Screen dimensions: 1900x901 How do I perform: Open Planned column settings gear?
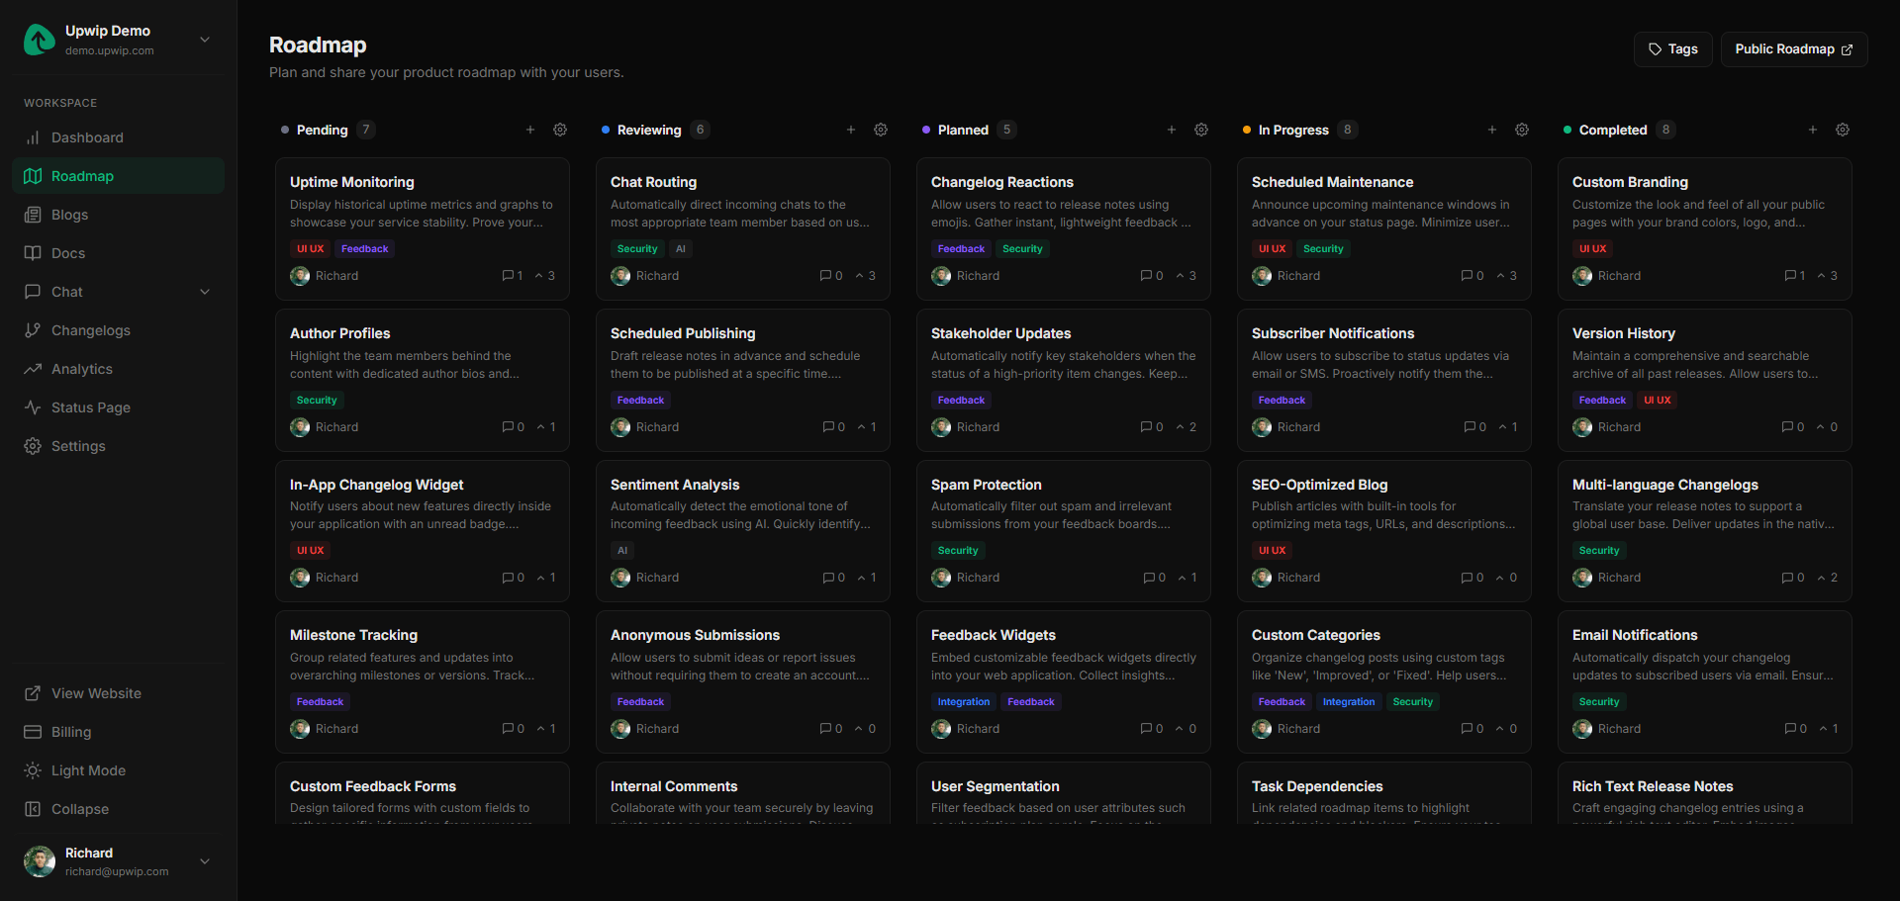point(1201,130)
